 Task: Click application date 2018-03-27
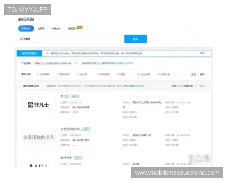(x=183, y=135)
